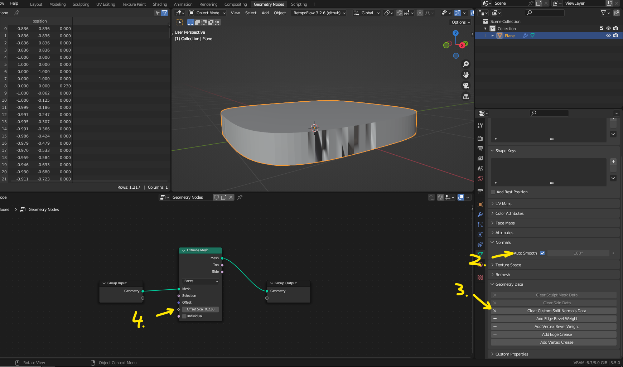The image size is (623, 367).
Task: Toggle Collection visibility eye icon
Action: point(608,28)
